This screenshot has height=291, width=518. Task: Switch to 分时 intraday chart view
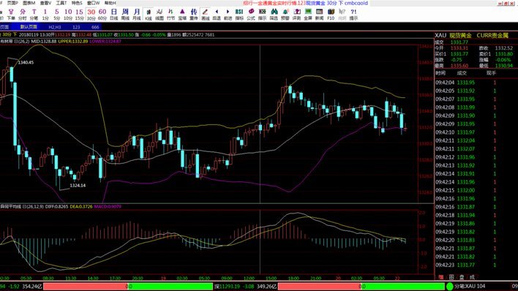(23, 15)
